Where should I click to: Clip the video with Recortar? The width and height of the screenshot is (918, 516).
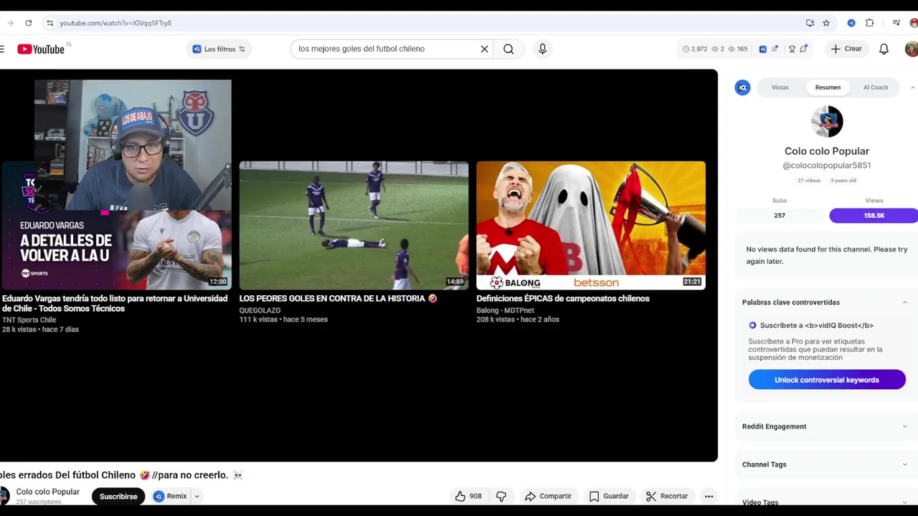[x=667, y=496]
